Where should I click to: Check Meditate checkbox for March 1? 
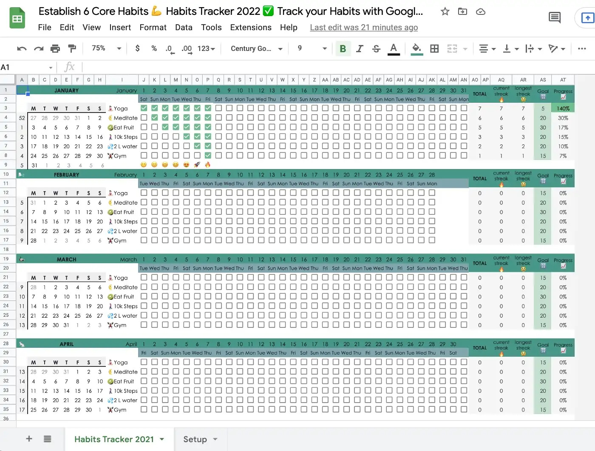[x=144, y=287]
